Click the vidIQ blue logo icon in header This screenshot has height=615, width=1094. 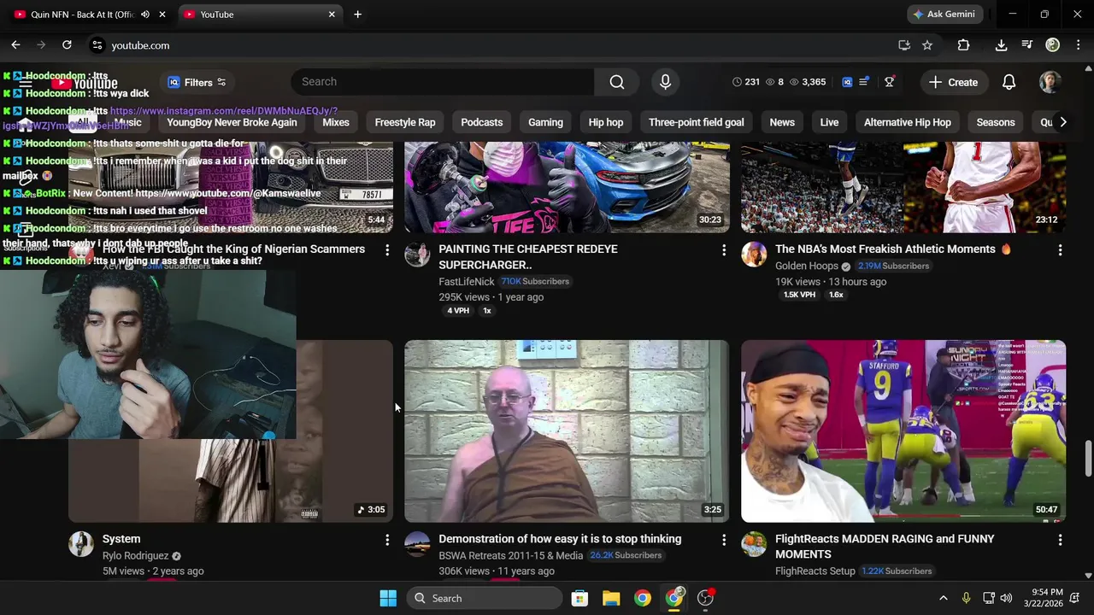(x=847, y=82)
